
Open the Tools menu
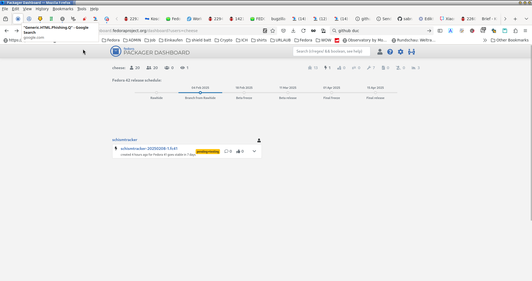[82, 9]
